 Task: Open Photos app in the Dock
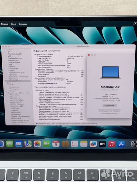pos(37,144)
